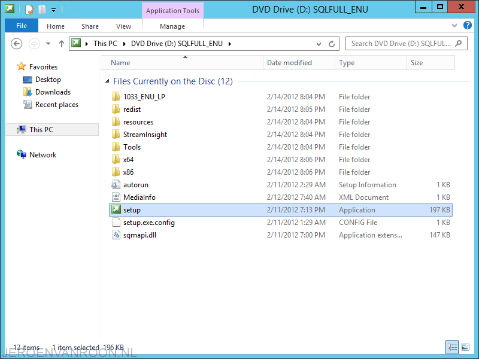Sort by the Type column header
This screenshot has height=359, width=479.
click(x=371, y=63)
